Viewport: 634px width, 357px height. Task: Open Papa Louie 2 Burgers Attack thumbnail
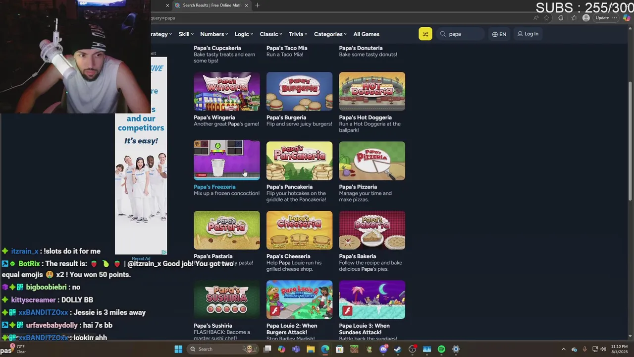point(300,299)
